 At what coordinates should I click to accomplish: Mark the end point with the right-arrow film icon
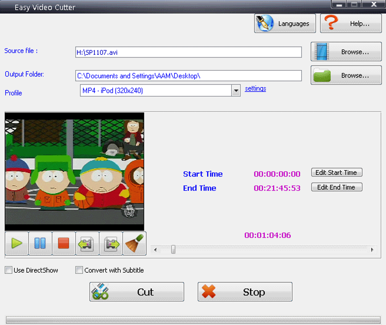[111, 243]
